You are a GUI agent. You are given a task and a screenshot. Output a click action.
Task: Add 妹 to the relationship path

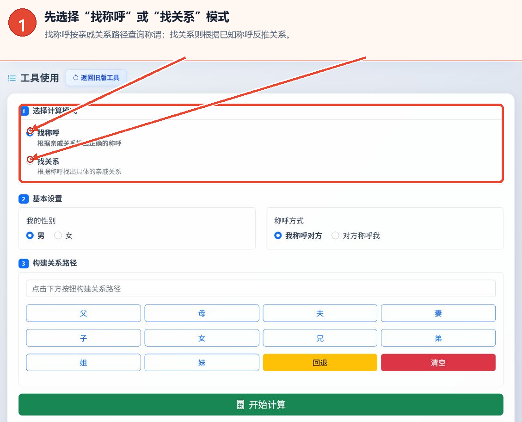tap(202, 362)
